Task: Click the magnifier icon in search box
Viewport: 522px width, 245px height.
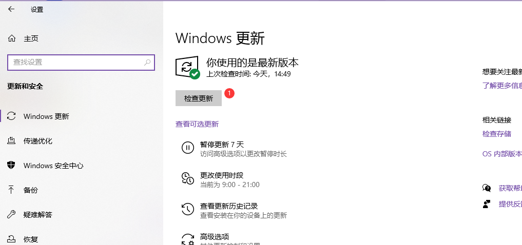Action: coord(147,62)
